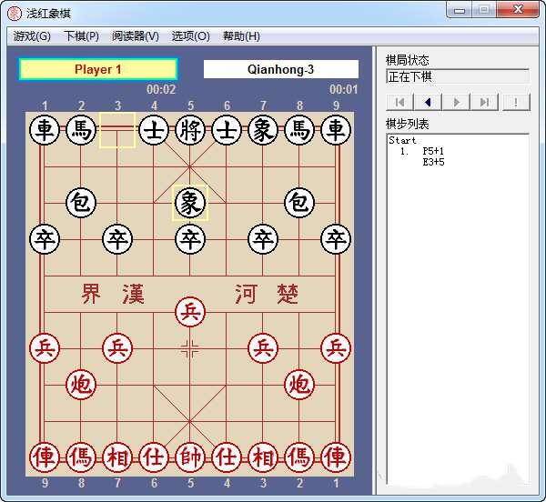
Task: Open the 阅读器(V) menu
Action: [x=135, y=36]
